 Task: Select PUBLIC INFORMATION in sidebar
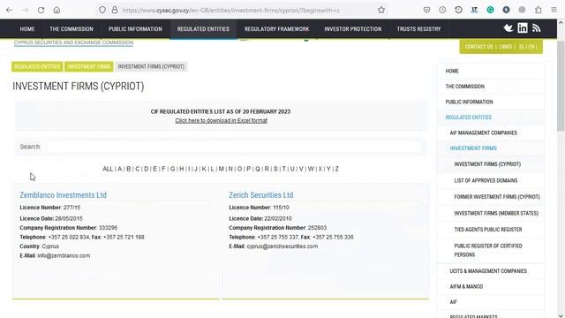(469, 102)
